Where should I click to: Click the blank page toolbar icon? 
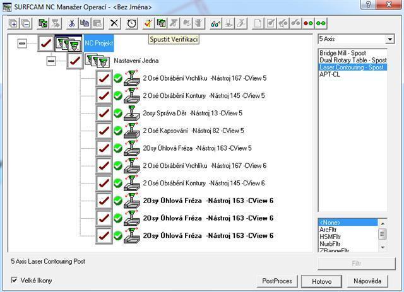(258, 24)
